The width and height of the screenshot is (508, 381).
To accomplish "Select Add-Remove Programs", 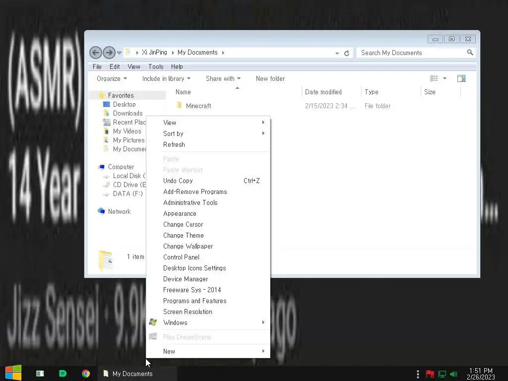I will (208, 192).
